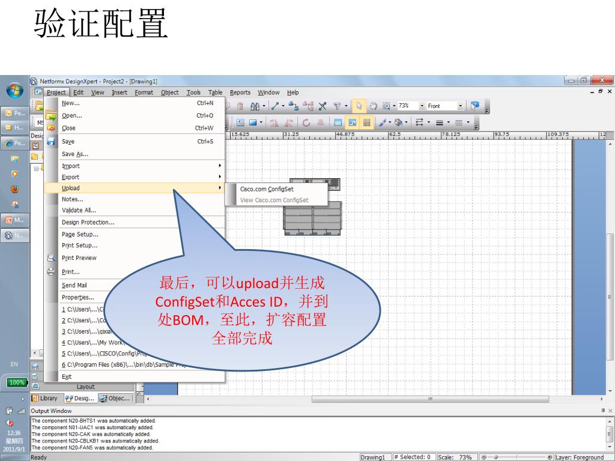Click the Find binoculars icon
615x461 pixels.
(255, 106)
